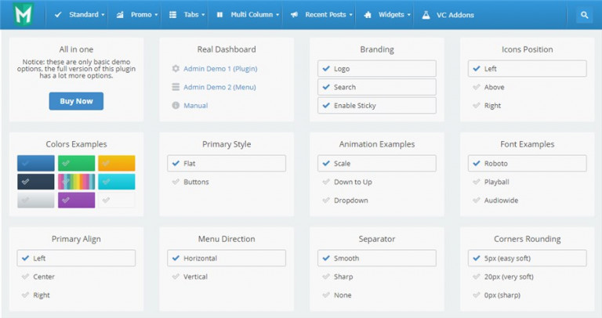Open the Admin Demo 2 (Menu) link
The image size is (602, 318).
click(x=219, y=87)
